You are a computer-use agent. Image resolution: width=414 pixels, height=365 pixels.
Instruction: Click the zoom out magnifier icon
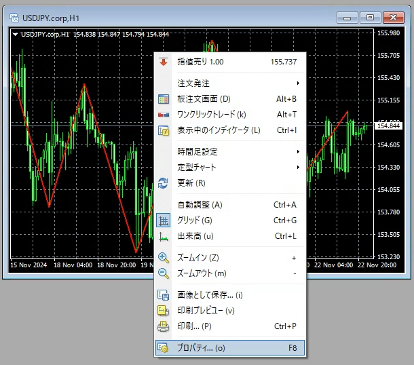163,273
